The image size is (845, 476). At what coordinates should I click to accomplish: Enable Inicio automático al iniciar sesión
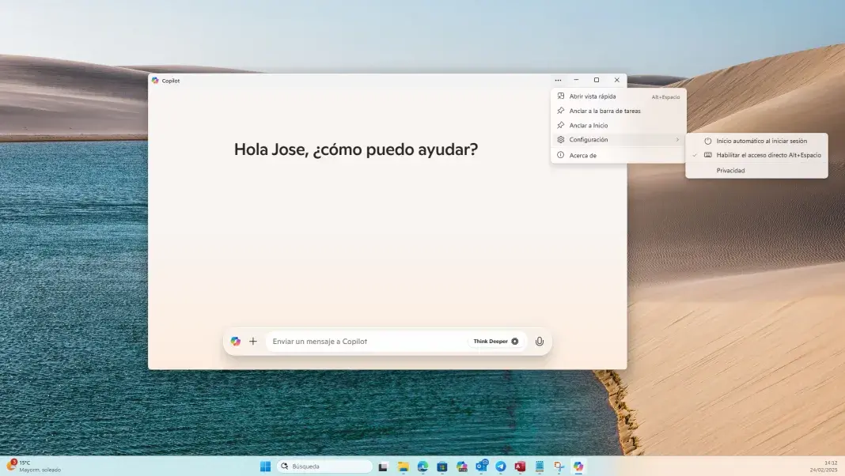tap(761, 141)
